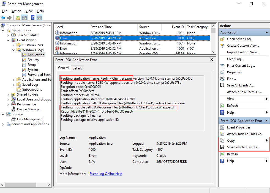Click the Shared Folders icon
270x193 pixels.
coord(13,95)
